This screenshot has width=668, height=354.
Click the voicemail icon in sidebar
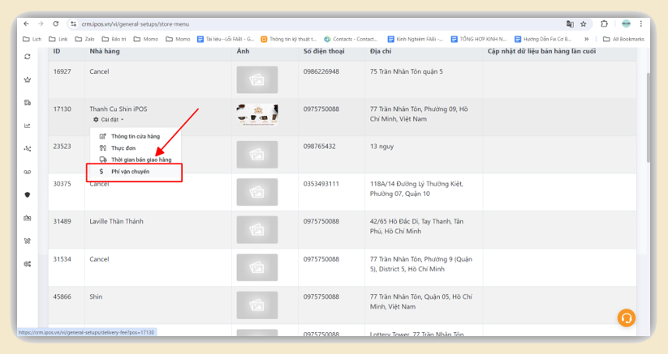click(x=28, y=172)
